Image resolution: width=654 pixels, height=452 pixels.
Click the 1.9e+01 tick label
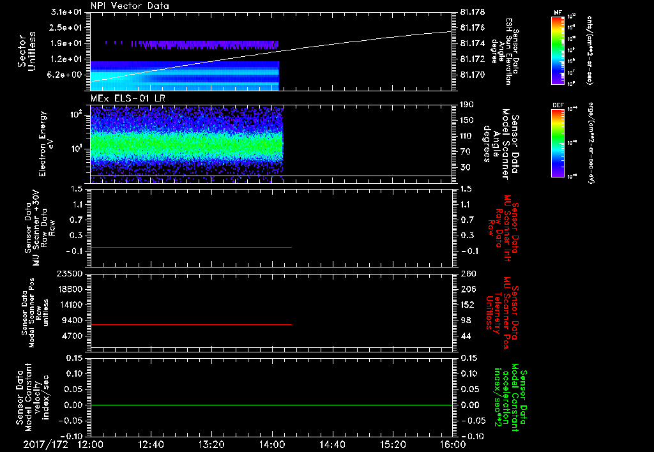coord(66,43)
